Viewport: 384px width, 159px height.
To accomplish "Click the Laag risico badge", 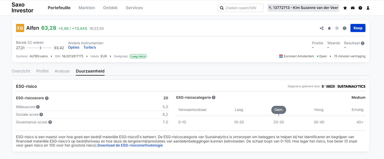I will pos(138,56).
